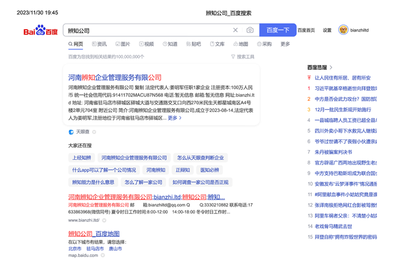
Task: Click the Baidu logo
Action: pyautogui.click(x=41, y=30)
